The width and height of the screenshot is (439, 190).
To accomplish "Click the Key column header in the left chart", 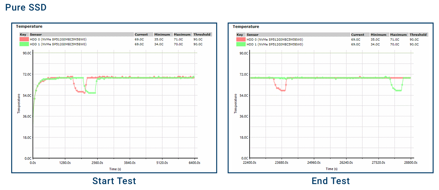I will click(23, 35).
